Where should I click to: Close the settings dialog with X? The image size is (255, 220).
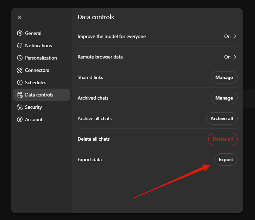[20, 17]
